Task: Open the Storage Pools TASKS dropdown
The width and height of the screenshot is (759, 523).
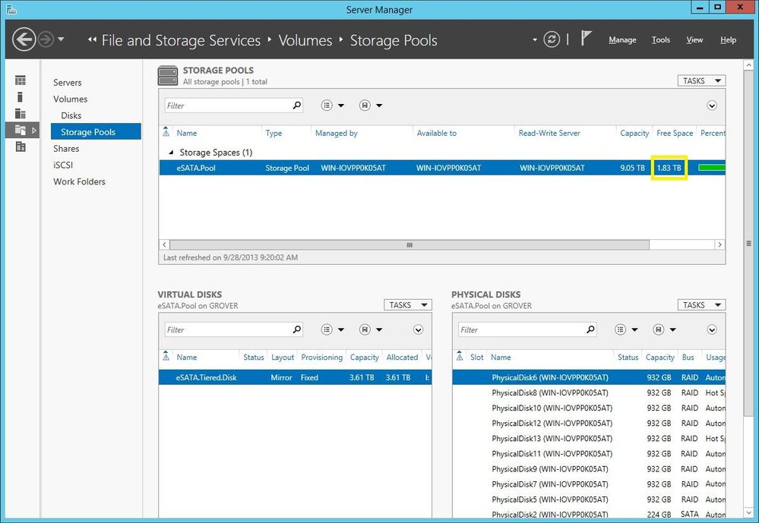Action: click(701, 80)
